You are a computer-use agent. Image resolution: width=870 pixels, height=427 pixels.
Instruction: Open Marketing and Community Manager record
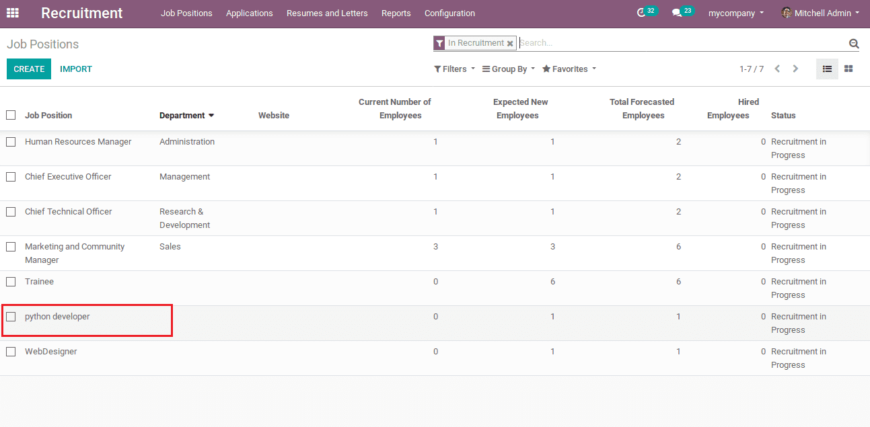click(x=75, y=254)
